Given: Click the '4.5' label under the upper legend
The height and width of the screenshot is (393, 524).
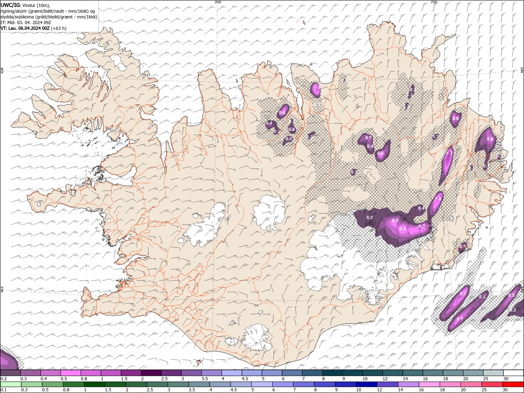Looking at the screenshot, I should tap(245, 379).
